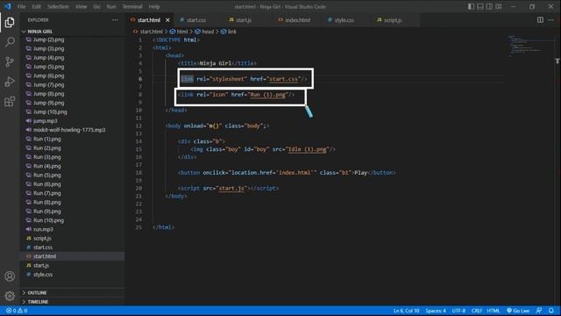The width and height of the screenshot is (561, 316).
Task: Open the Source Control view
Action: 10,61
